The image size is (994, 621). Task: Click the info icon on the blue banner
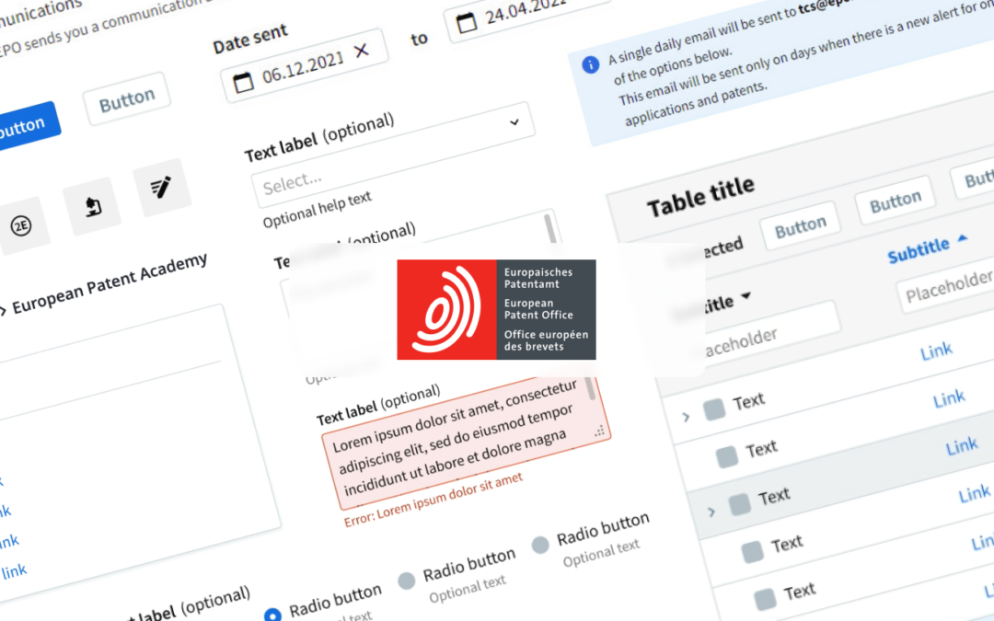pyautogui.click(x=590, y=63)
